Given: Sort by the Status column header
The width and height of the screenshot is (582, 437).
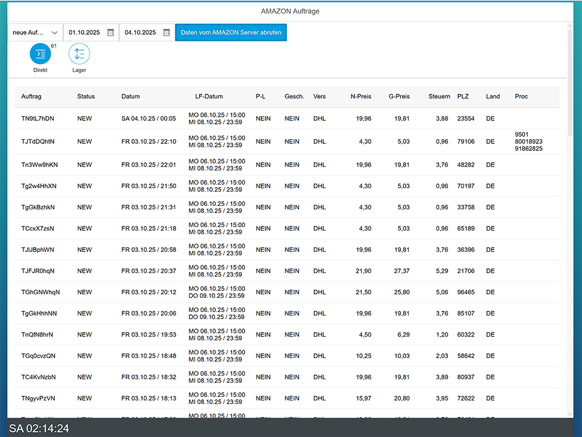Looking at the screenshot, I should pyautogui.click(x=86, y=97).
